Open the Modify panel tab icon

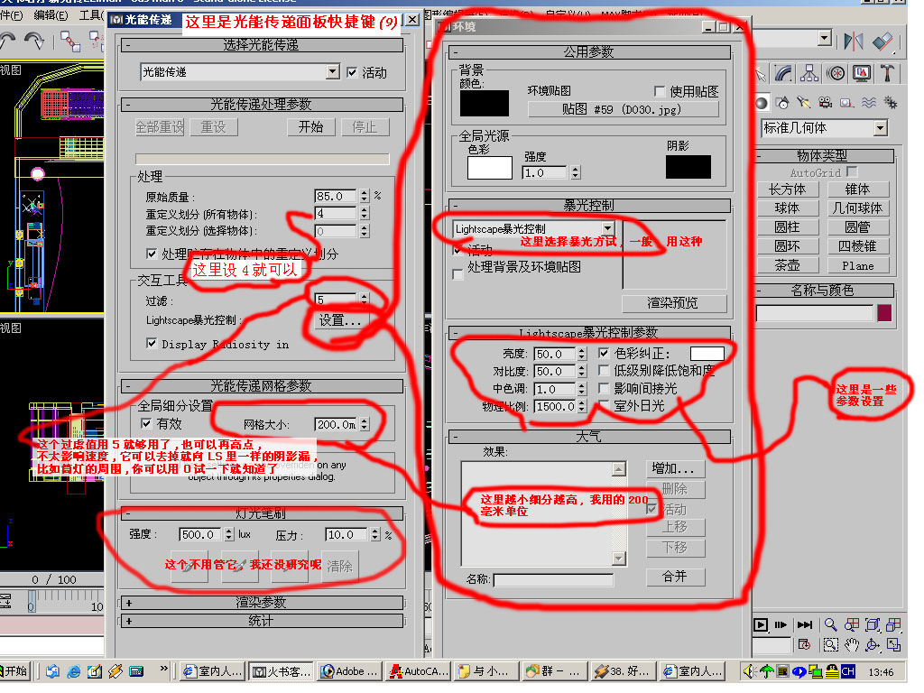784,73
